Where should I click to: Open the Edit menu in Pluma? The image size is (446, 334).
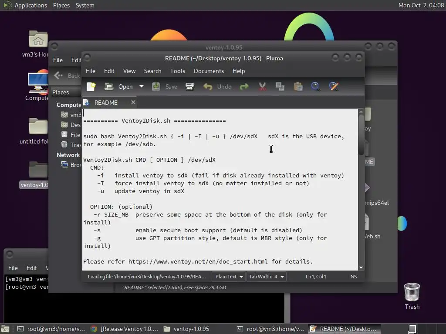click(109, 71)
